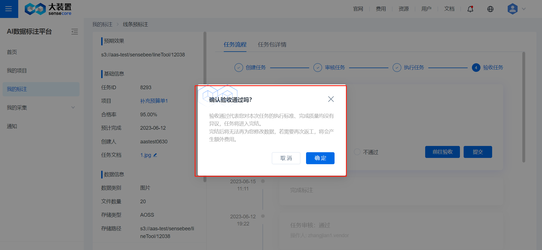This screenshot has height=250, width=542.
Task: Click the 预计完成 date 2023-06-12
Action: 153,128
